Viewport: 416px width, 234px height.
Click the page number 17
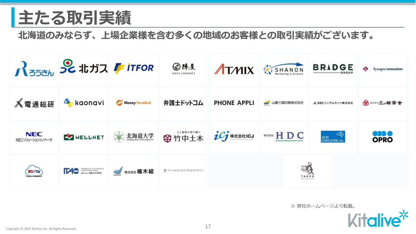coord(208,227)
